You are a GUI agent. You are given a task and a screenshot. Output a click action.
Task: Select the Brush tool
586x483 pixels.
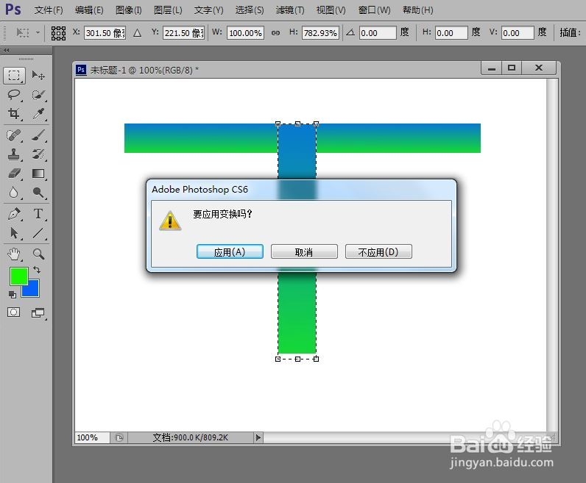coord(38,135)
